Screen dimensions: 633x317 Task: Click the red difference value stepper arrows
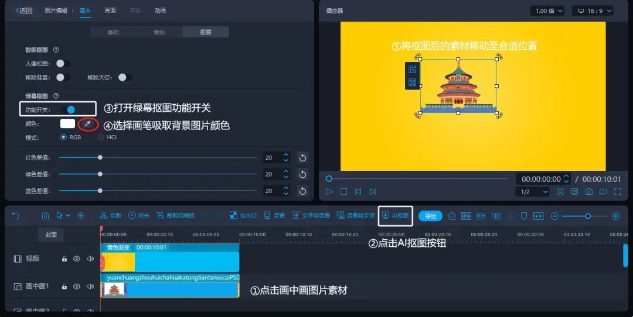[286, 157]
